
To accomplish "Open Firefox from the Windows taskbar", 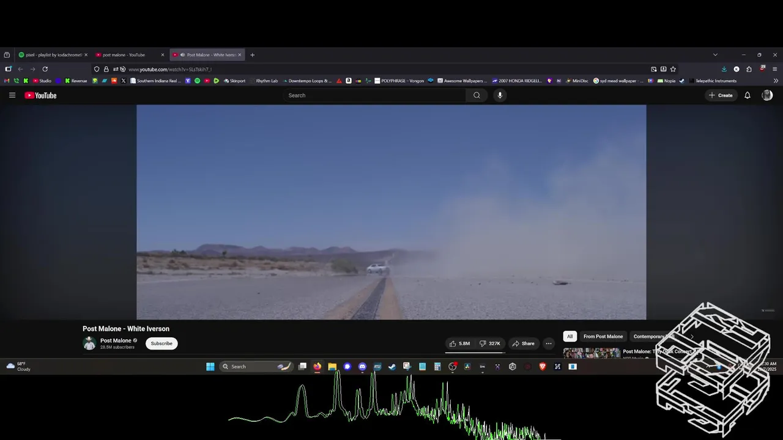I will pyautogui.click(x=317, y=367).
